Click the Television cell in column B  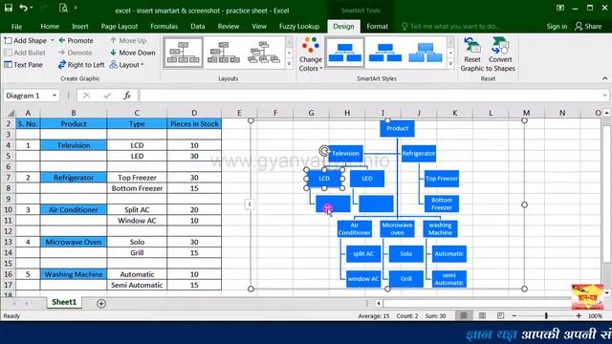74,145
